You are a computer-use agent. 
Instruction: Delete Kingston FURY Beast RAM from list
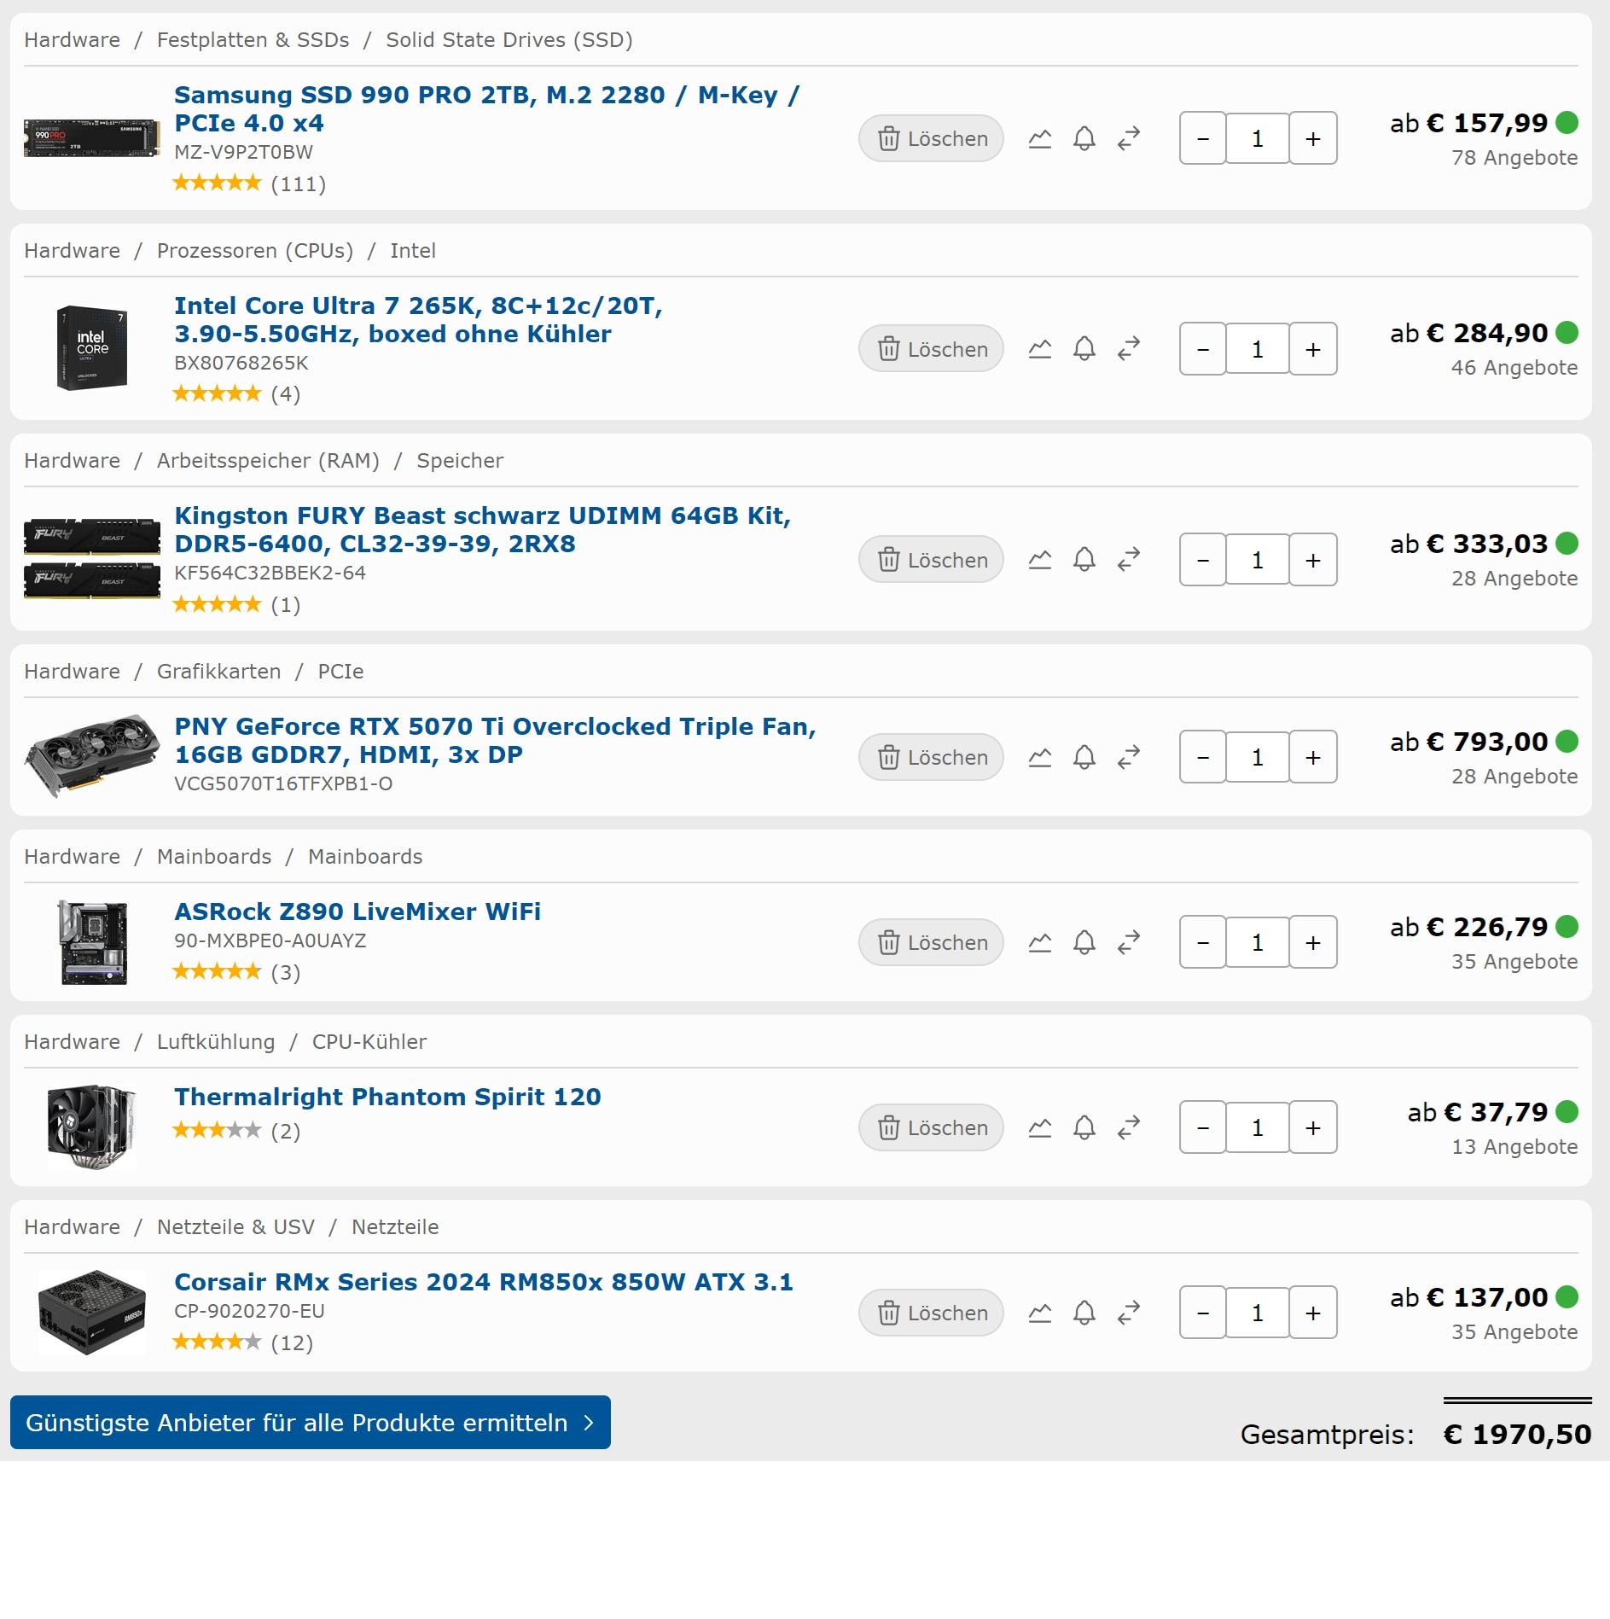(x=931, y=560)
